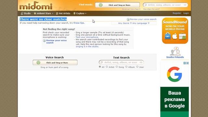
Task: Click play icon beside top Review your voice search
Action: coord(128,19)
